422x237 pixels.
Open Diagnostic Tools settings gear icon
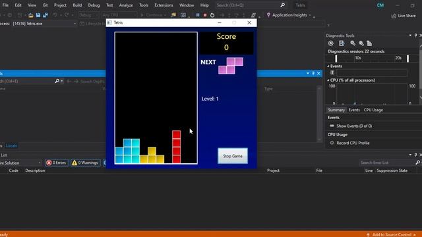pos(331,43)
